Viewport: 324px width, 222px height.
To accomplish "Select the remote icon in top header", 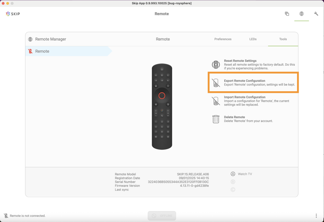I will tap(301, 14).
